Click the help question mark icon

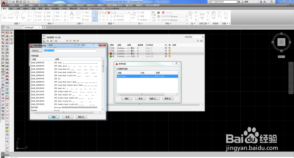click(x=271, y=2)
